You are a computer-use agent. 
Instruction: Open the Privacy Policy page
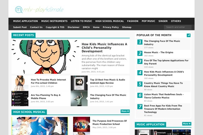(x=111, y=27)
